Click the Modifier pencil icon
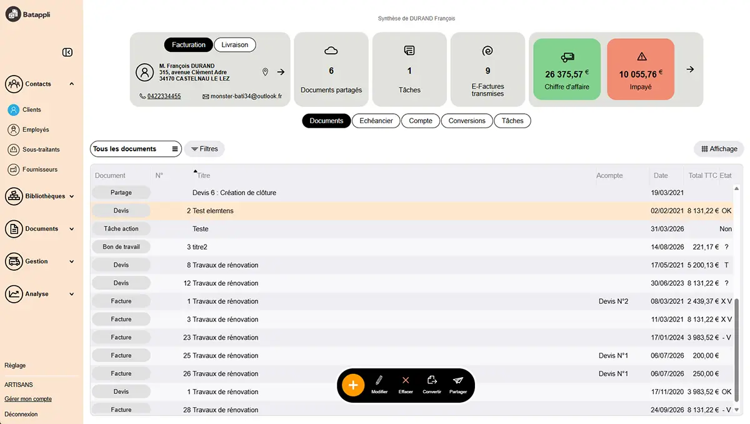 pos(379,380)
